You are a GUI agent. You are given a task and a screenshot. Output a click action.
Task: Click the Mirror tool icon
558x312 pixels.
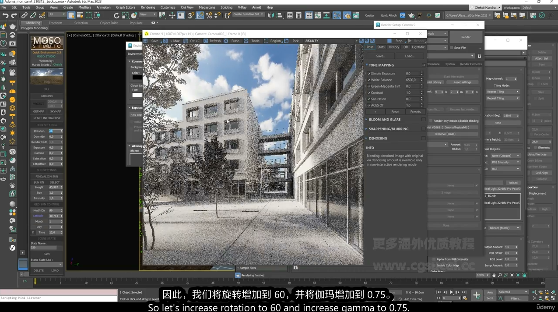click(x=271, y=15)
